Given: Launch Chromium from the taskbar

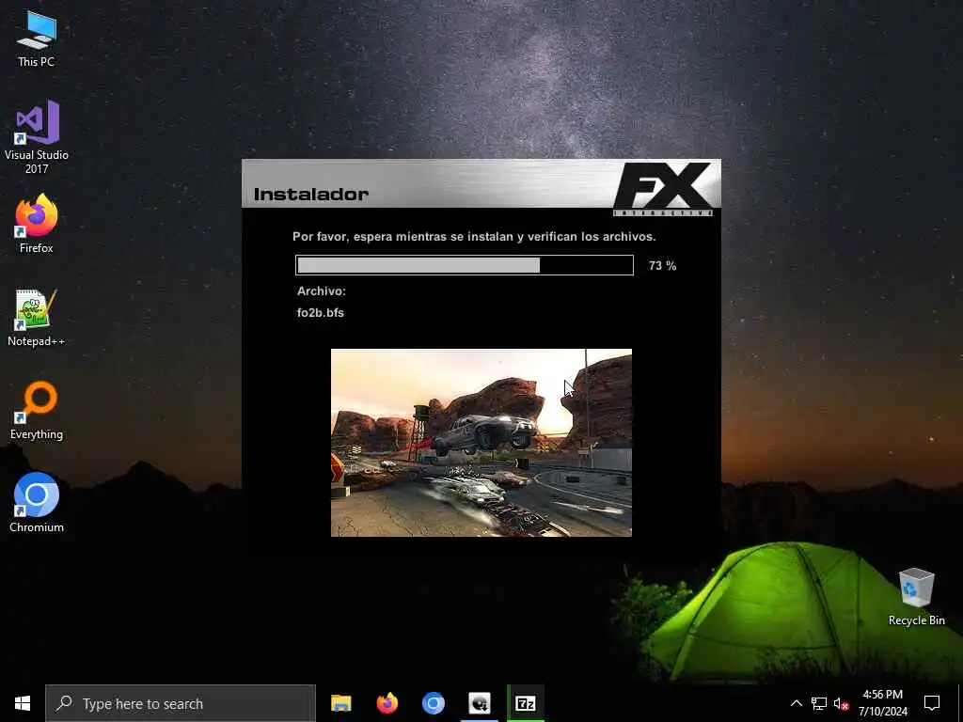Looking at the screenshot, I should click(x=433, y=703).
